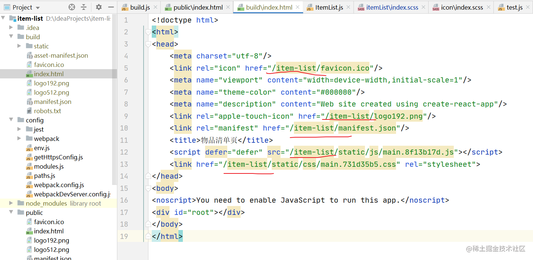The height and width of the screenshot is (260, 533).
Task: Select paths.js file
Action: click(x=44, y=176)
